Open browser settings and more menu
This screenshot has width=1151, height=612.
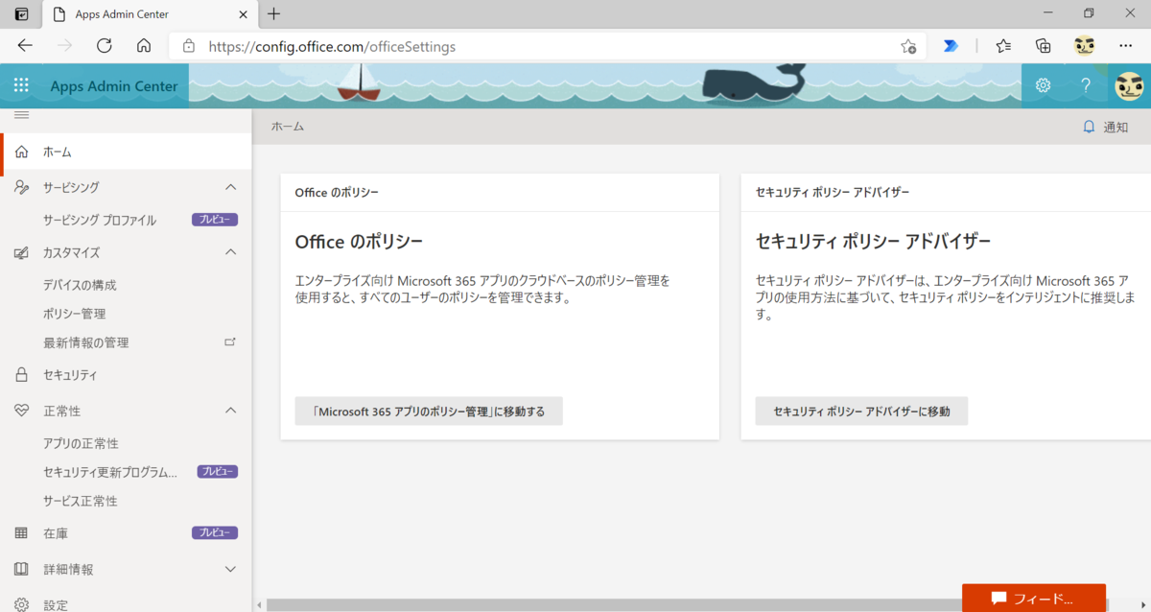click(x=1125, y=45)
